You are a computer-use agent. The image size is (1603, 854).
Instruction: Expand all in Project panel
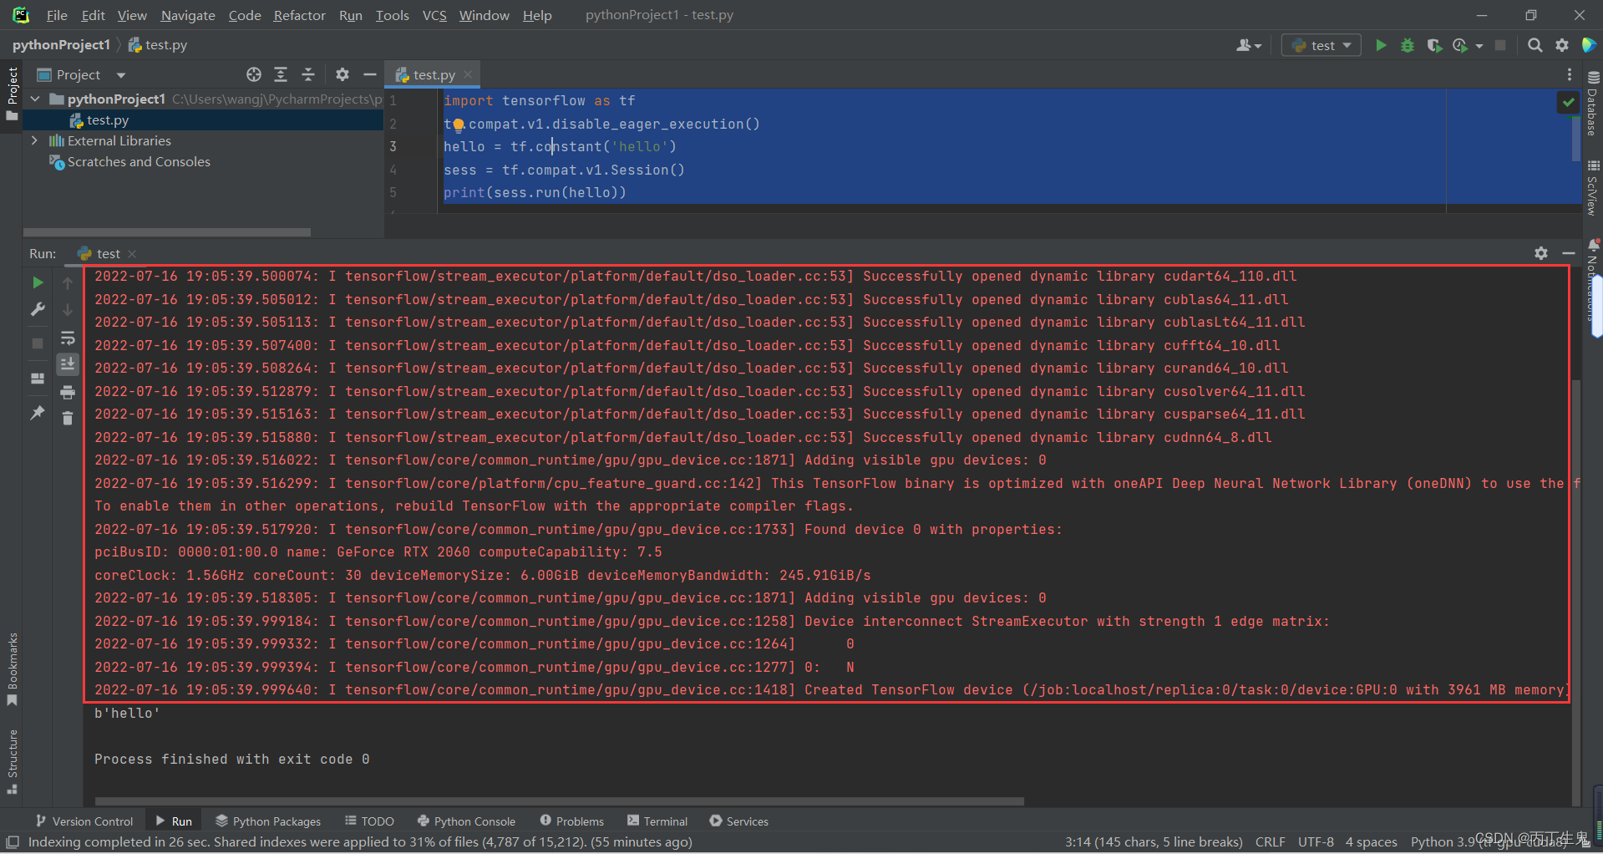click(x=281, y=74)
